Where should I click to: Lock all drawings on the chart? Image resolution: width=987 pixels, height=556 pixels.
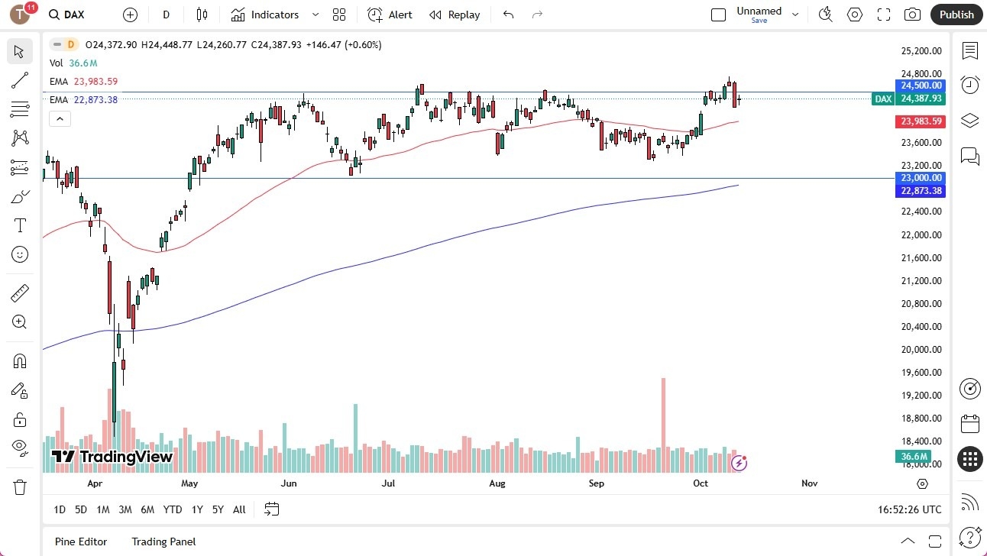[19, 419]
